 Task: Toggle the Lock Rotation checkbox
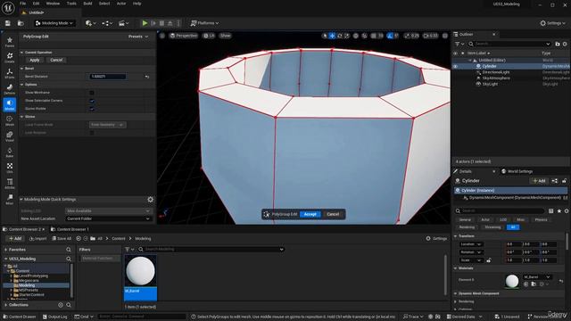(92, 133)
